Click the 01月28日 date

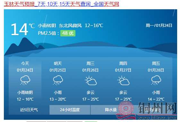(x=156, y=70)
